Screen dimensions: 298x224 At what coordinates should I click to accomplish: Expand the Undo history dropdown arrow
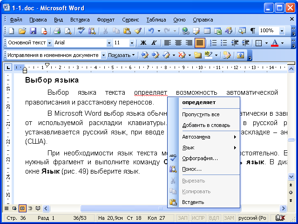point(159,31)
